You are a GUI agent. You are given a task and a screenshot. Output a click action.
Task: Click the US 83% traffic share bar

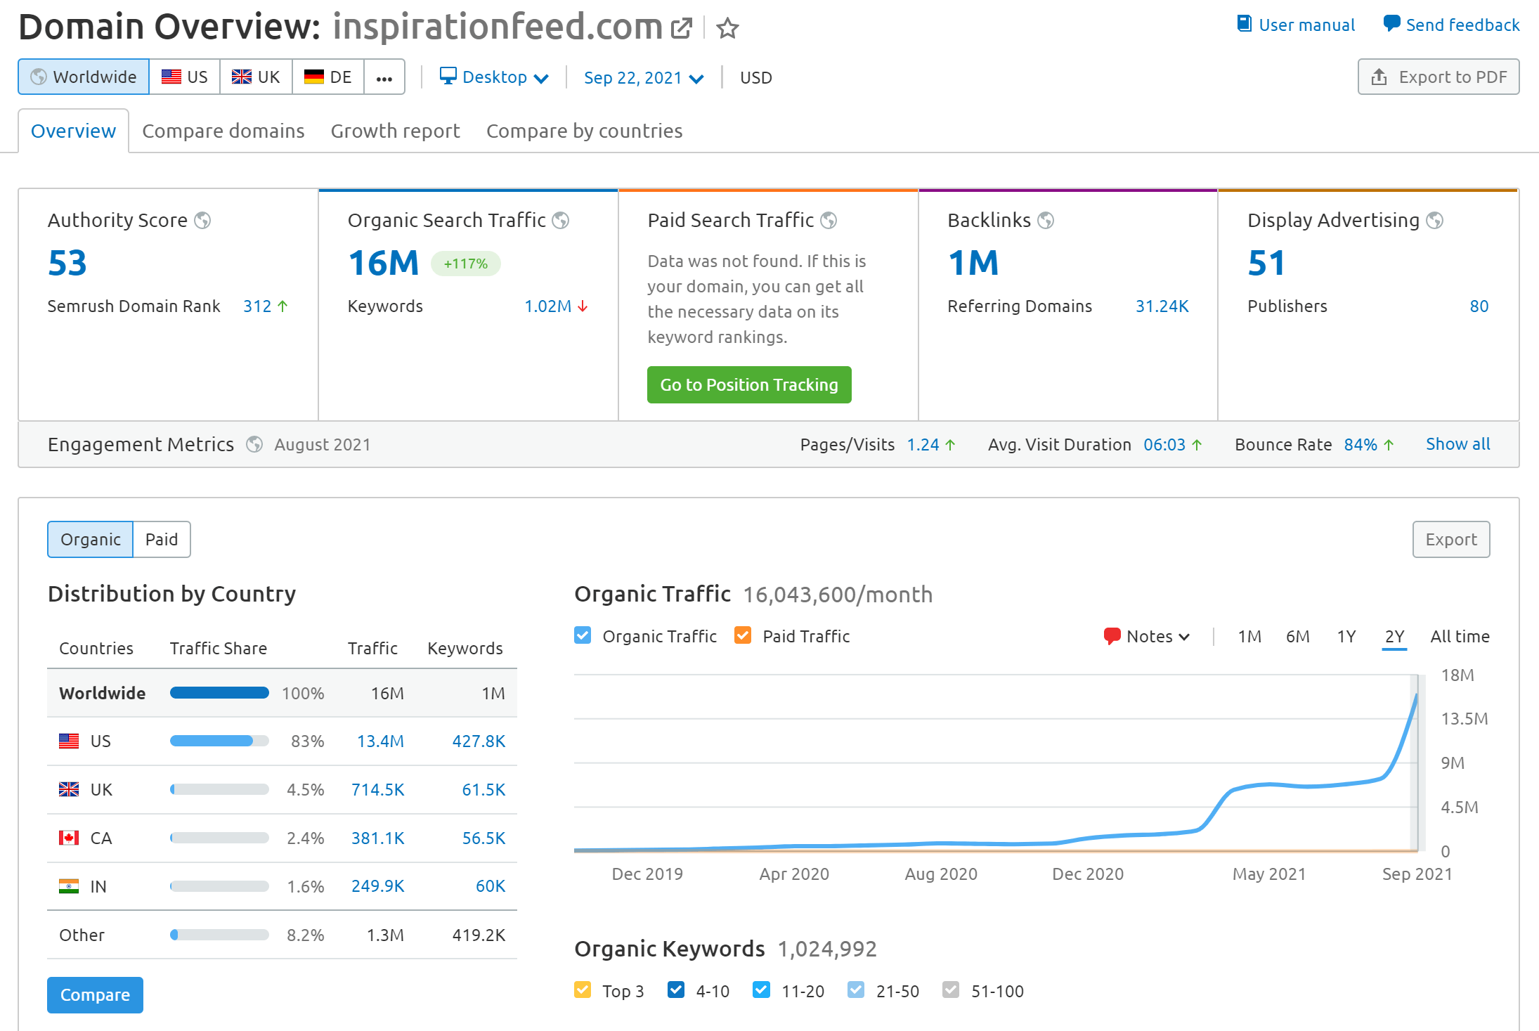[219, 741]
